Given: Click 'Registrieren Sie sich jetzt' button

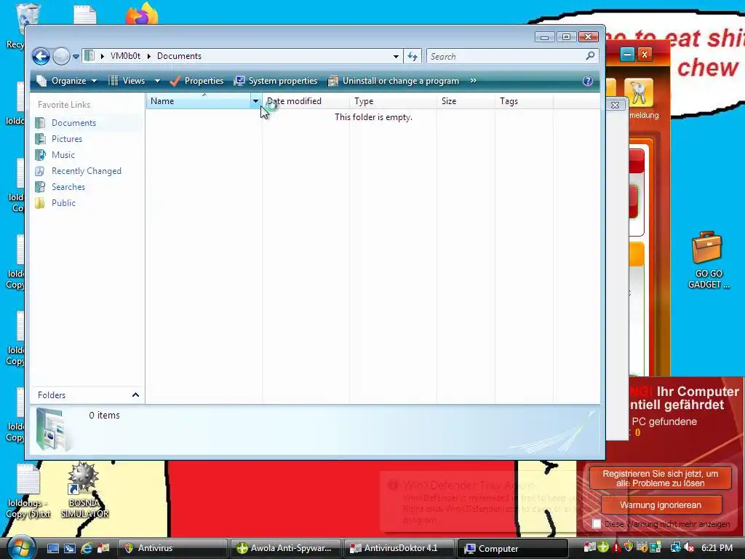Looking at the screenshot, I should click(660, 478).
